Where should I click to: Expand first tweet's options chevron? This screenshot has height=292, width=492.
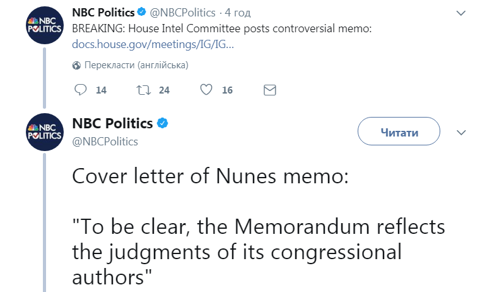point(461,13)
